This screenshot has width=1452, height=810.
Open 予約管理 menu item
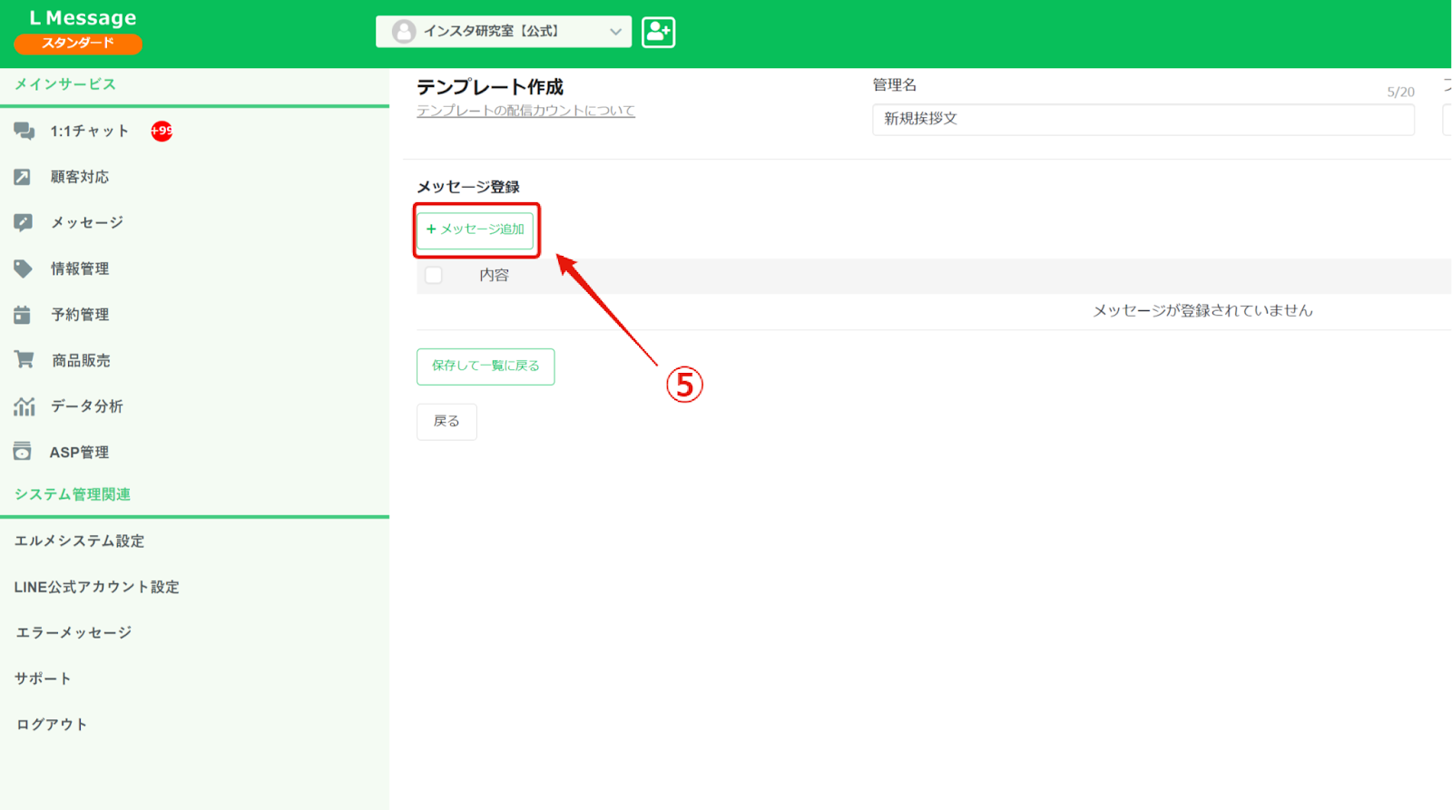tap(80, 314)
